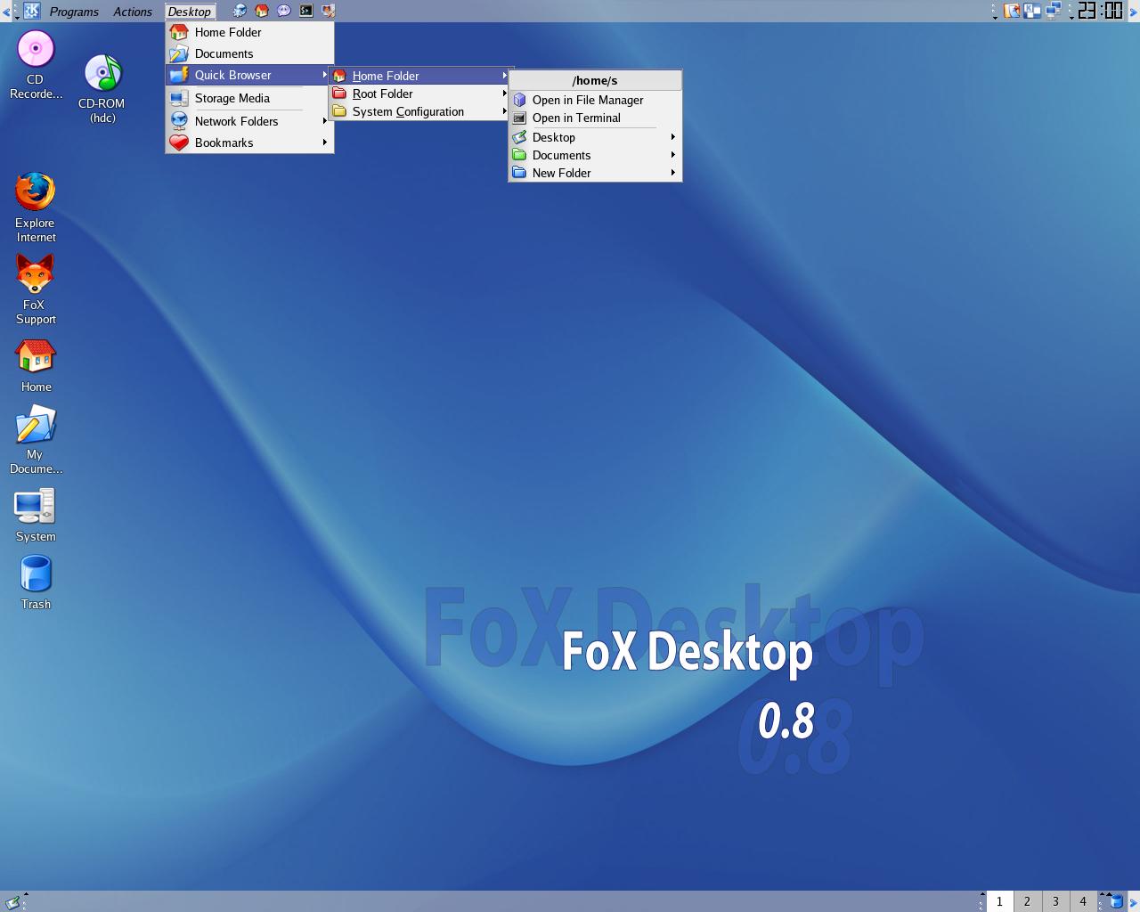Image resolution: width=1140 pixels, height=912 pixels.
Task: Click the /home/s menu title
Action: tap(595, 80)
